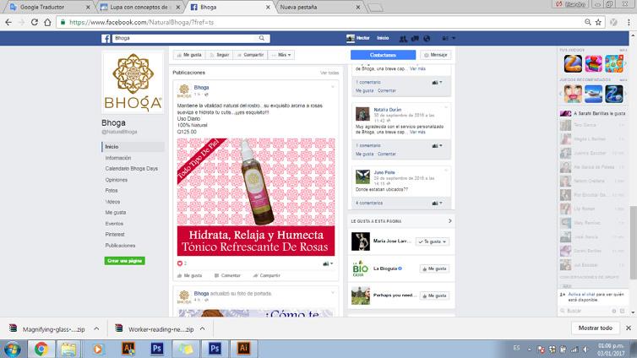Click Mostrar todo in downloads bar

pyautogui.click(x=595, y=328)
